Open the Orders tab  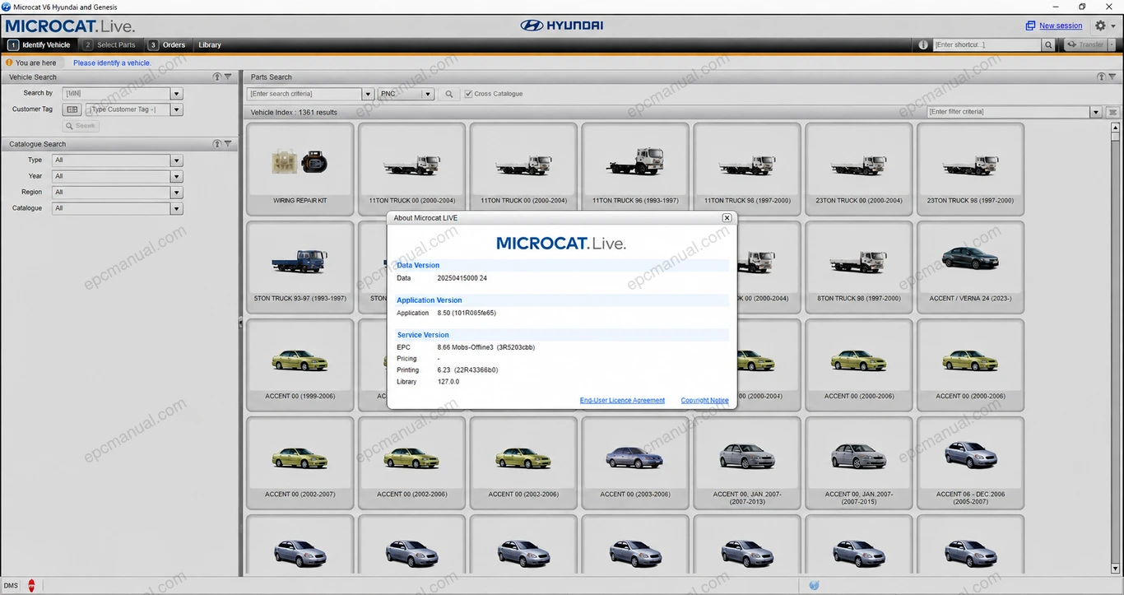click(x=167, y=45)
